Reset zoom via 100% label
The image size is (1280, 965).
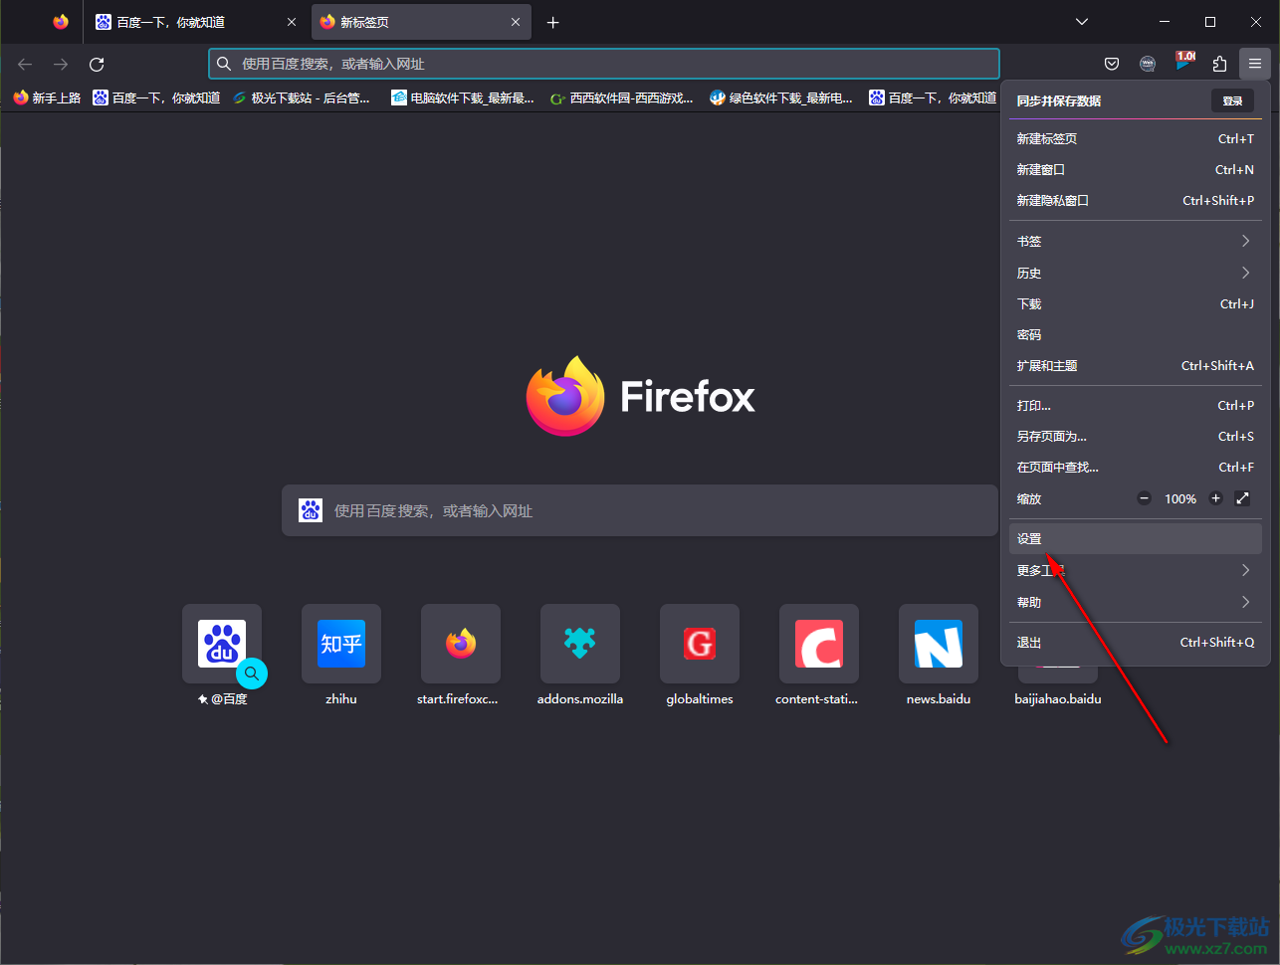point(1180,498)
